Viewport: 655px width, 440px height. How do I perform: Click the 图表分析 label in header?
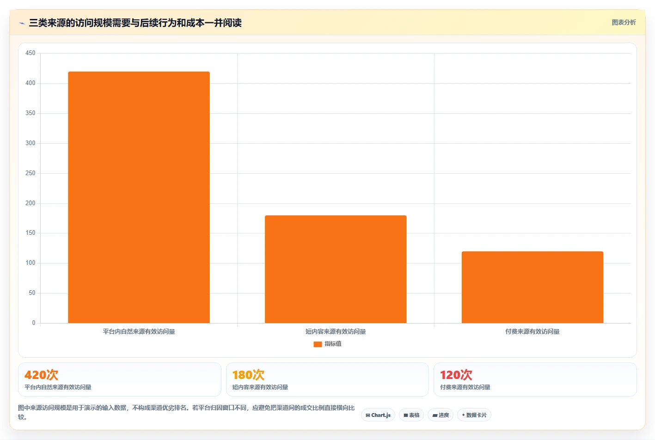[624, 22]
